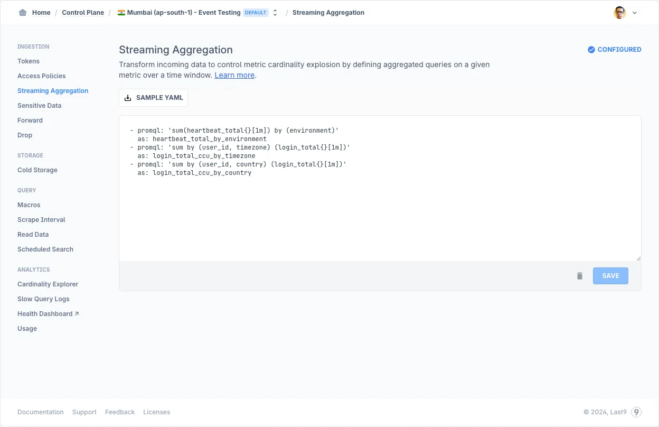Click the blue Configured checkmark icon
Viewport: 659px width, 427px height.
coord(591,50)
